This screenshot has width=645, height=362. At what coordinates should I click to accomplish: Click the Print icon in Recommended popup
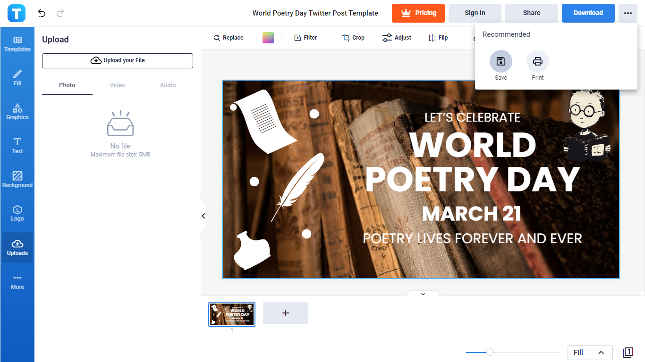[537, 61]
